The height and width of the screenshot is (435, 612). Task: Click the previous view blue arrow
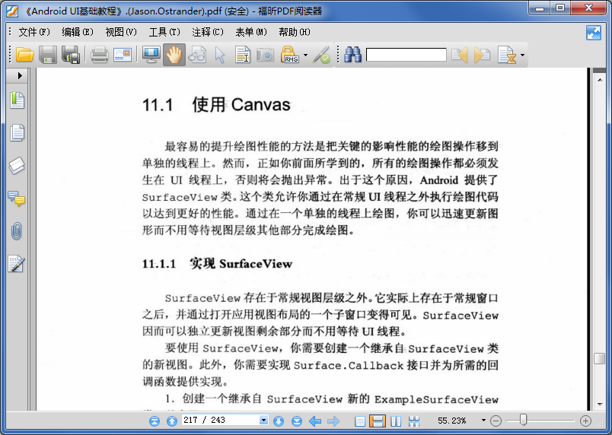[x=315, y=421]
